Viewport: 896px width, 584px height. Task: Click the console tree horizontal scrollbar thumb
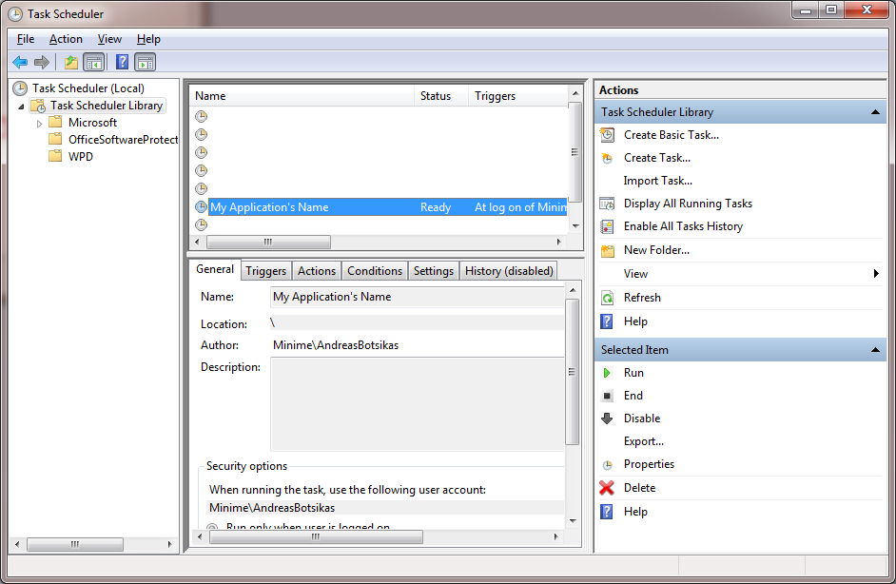75,545
